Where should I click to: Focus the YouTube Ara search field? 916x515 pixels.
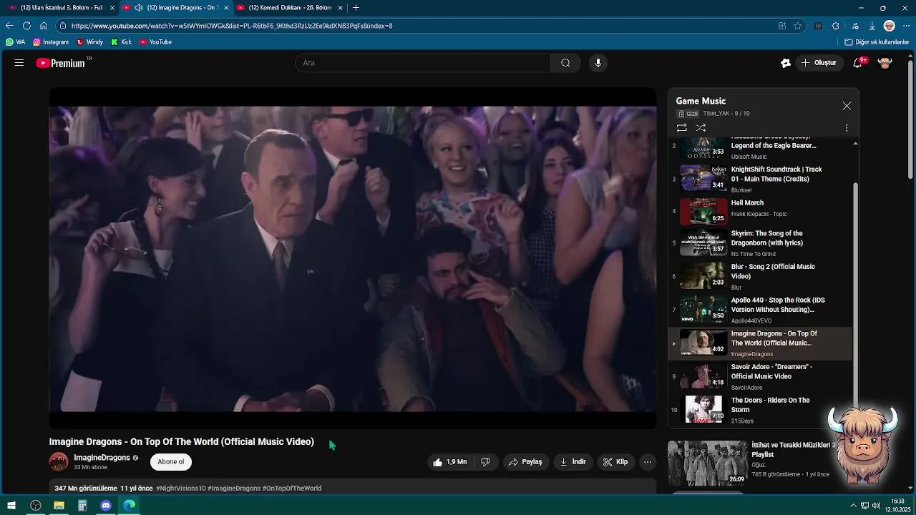tap(422, 63)
